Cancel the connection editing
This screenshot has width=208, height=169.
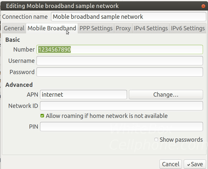170,164
